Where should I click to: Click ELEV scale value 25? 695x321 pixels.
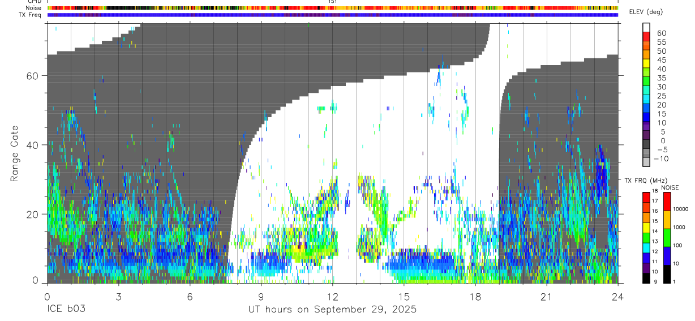point(661,96)
